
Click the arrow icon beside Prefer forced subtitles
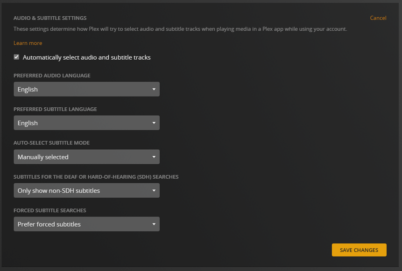pyautogui.click(x=154, y=224)
